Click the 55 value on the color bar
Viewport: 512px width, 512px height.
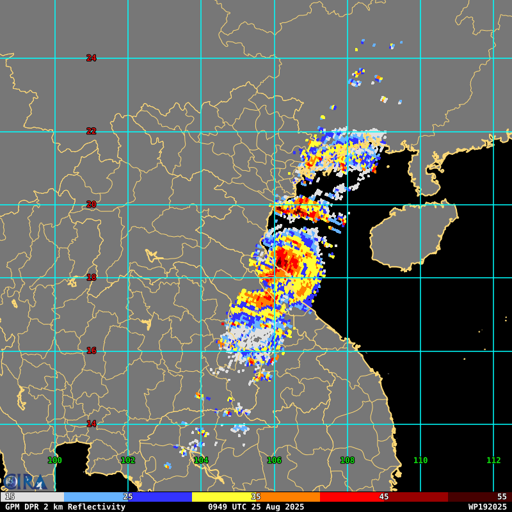click(x=502, y=497)
